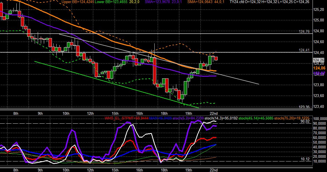327x172 pixels.
Task: Click the 123,60 price axis label
Action: click(319, 96)
